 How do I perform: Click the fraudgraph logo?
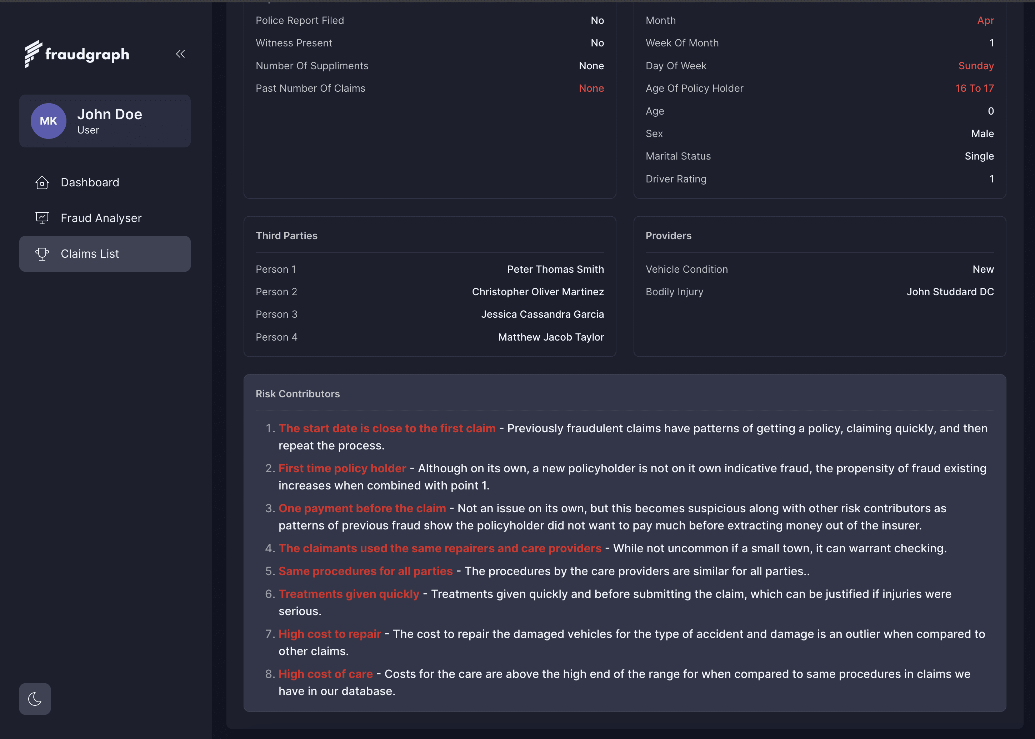click(x=77, y=54)
